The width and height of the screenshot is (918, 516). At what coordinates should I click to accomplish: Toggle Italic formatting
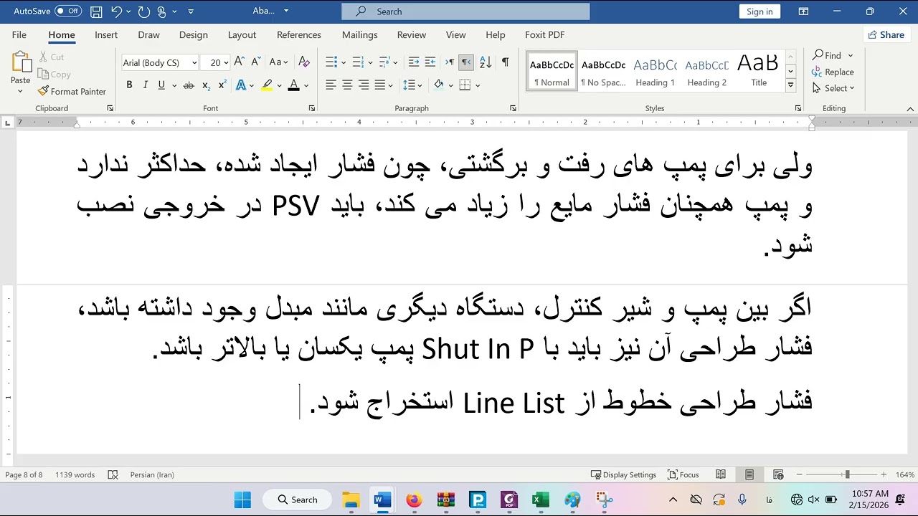pos(146,85)
